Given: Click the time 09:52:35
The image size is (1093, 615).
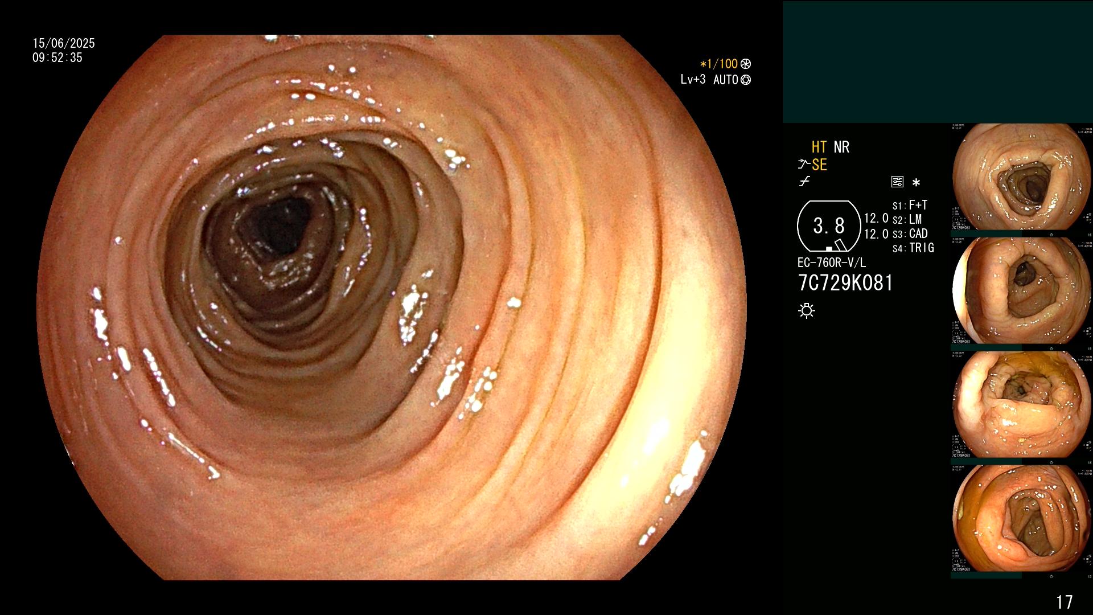Looking at the screenshot, I should (x=57, y=58).
